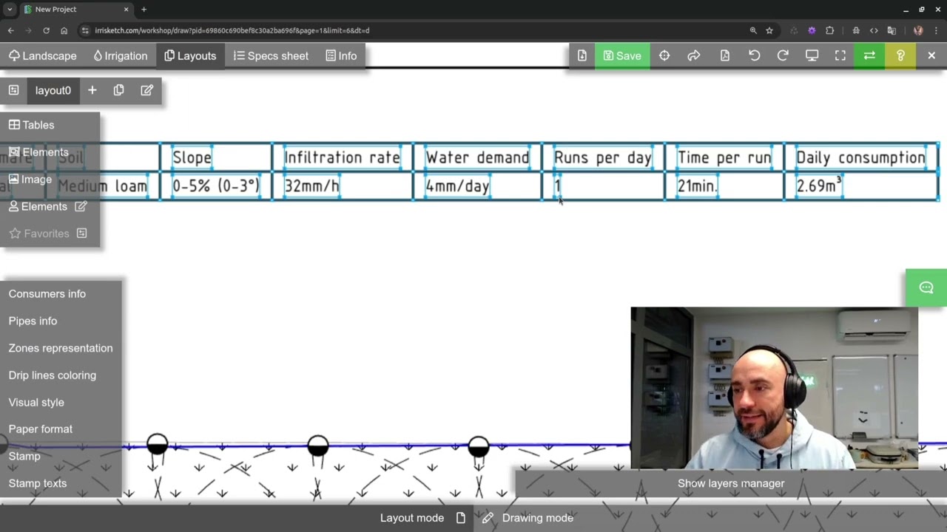Save the project
947x532 pixels.
(x=622, y=55)
